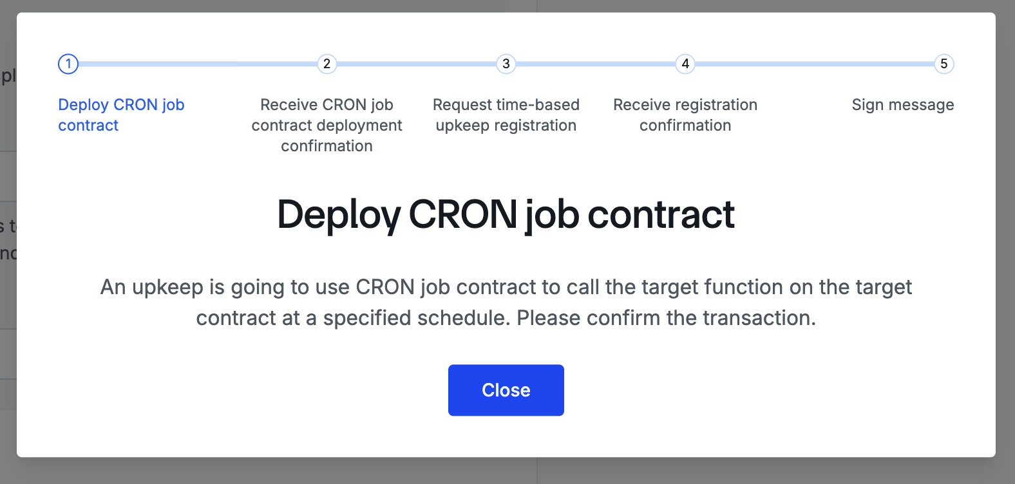Image resolution: width=1015 pixels, height=484 pixels.
Task: Select 'Receive CRON job contract deployment confirmation' label
Action: pos(327,125)
